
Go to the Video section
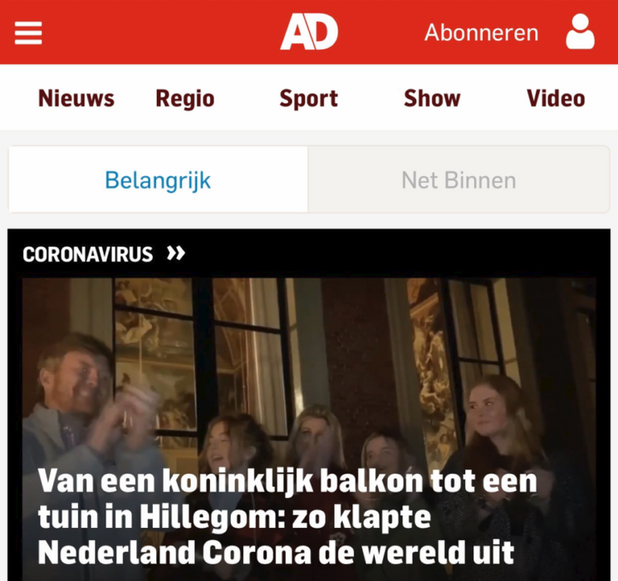tap(556, 98)
